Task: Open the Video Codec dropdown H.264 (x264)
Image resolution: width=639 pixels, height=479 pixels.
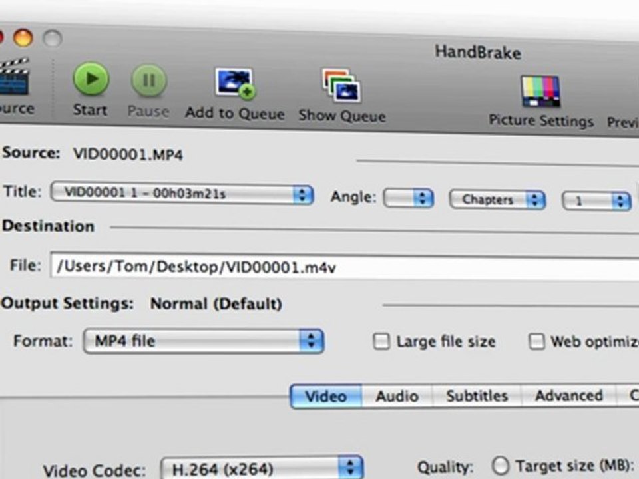Action: [x=262, y=468]
